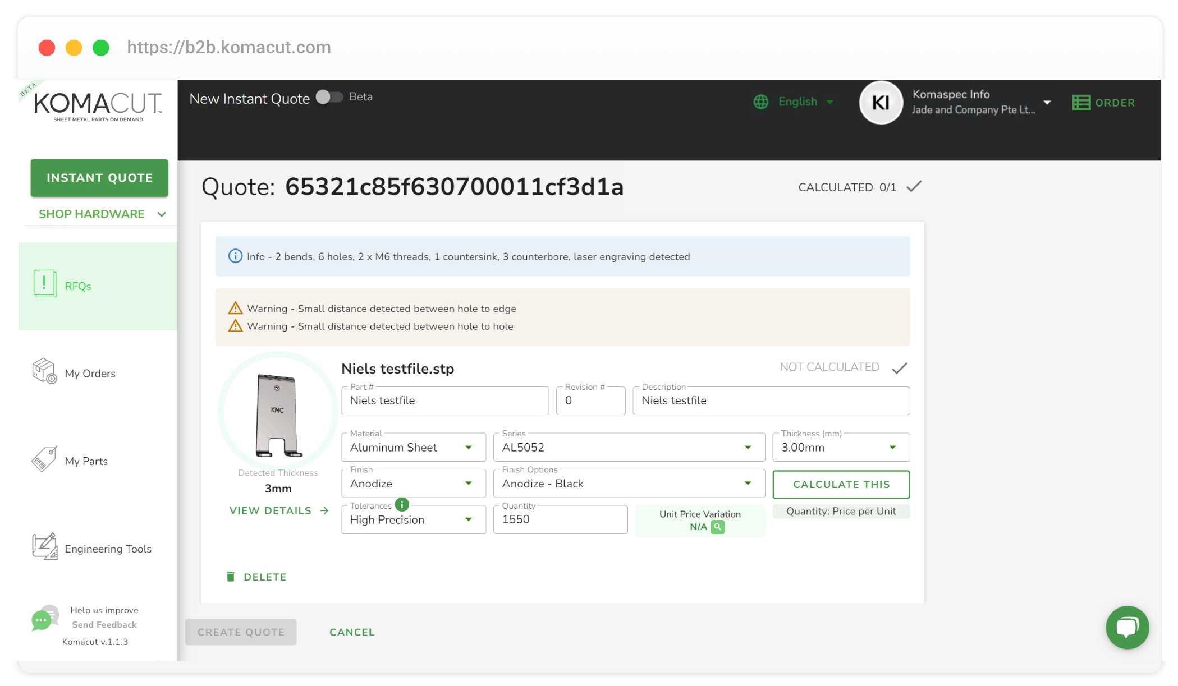Click the NOT CALCULATED checkmark

point(900,368)
